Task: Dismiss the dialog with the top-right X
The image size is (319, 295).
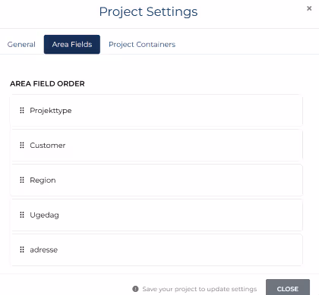Action: coord(309,8)
